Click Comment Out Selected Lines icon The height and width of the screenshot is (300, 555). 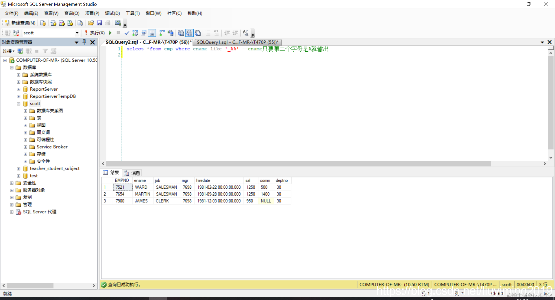208,33
